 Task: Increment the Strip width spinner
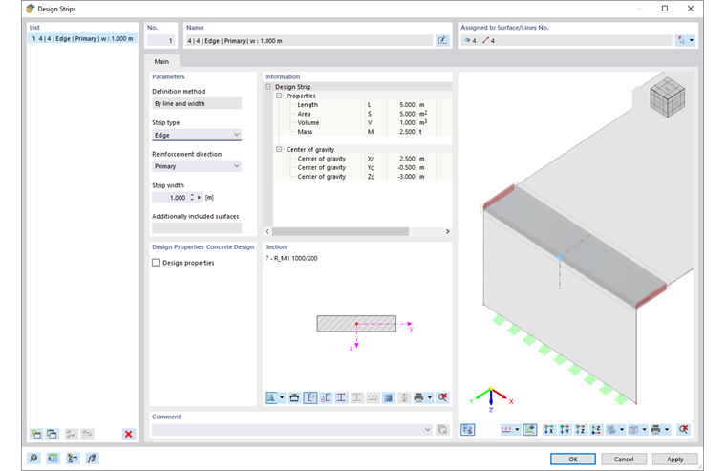point(192,195)
